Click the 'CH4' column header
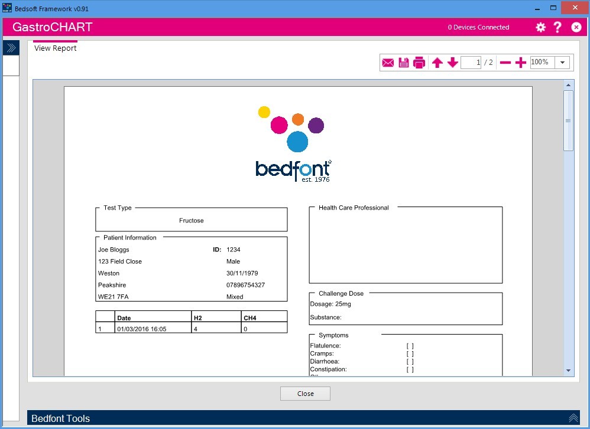 pos(250,318)
